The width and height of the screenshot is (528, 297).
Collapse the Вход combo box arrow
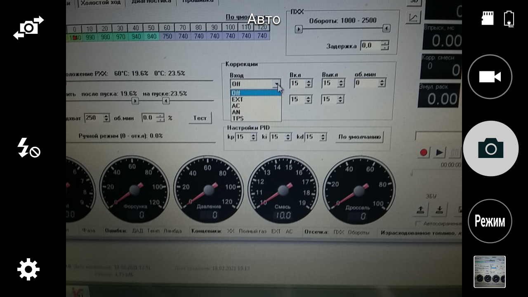(276, 84)
